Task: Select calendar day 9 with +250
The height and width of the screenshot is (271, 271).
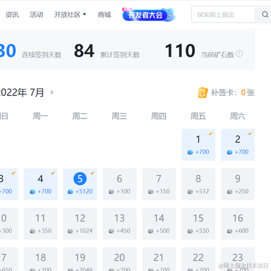Action: pos(238,184)
